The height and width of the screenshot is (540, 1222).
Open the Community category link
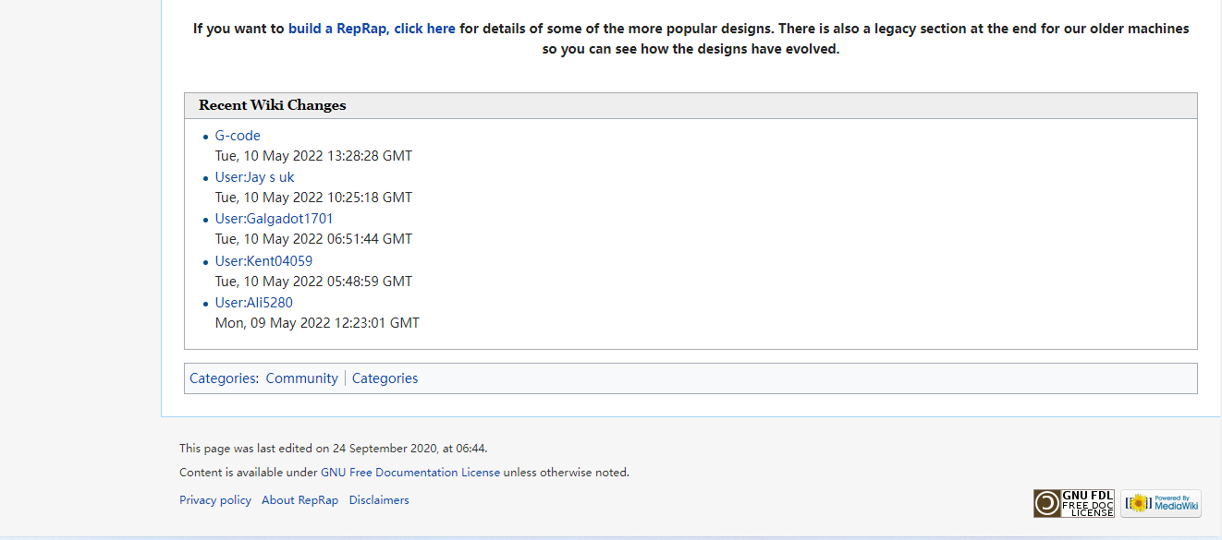(x=301, y=378)
